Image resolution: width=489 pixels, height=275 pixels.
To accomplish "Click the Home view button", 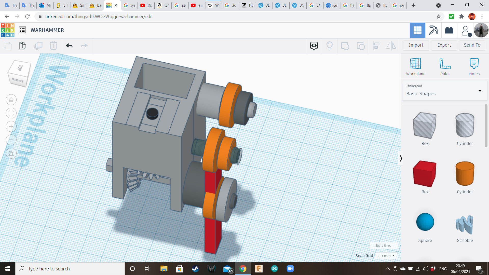I will [11, 100].
